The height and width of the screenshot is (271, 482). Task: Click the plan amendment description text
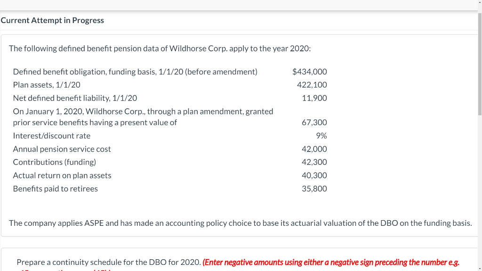(x=143, y=117)
